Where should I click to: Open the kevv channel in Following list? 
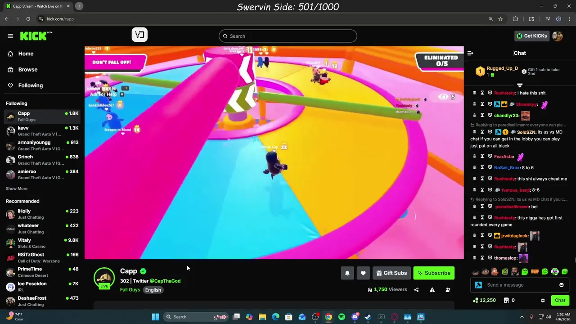coord(42,131)
